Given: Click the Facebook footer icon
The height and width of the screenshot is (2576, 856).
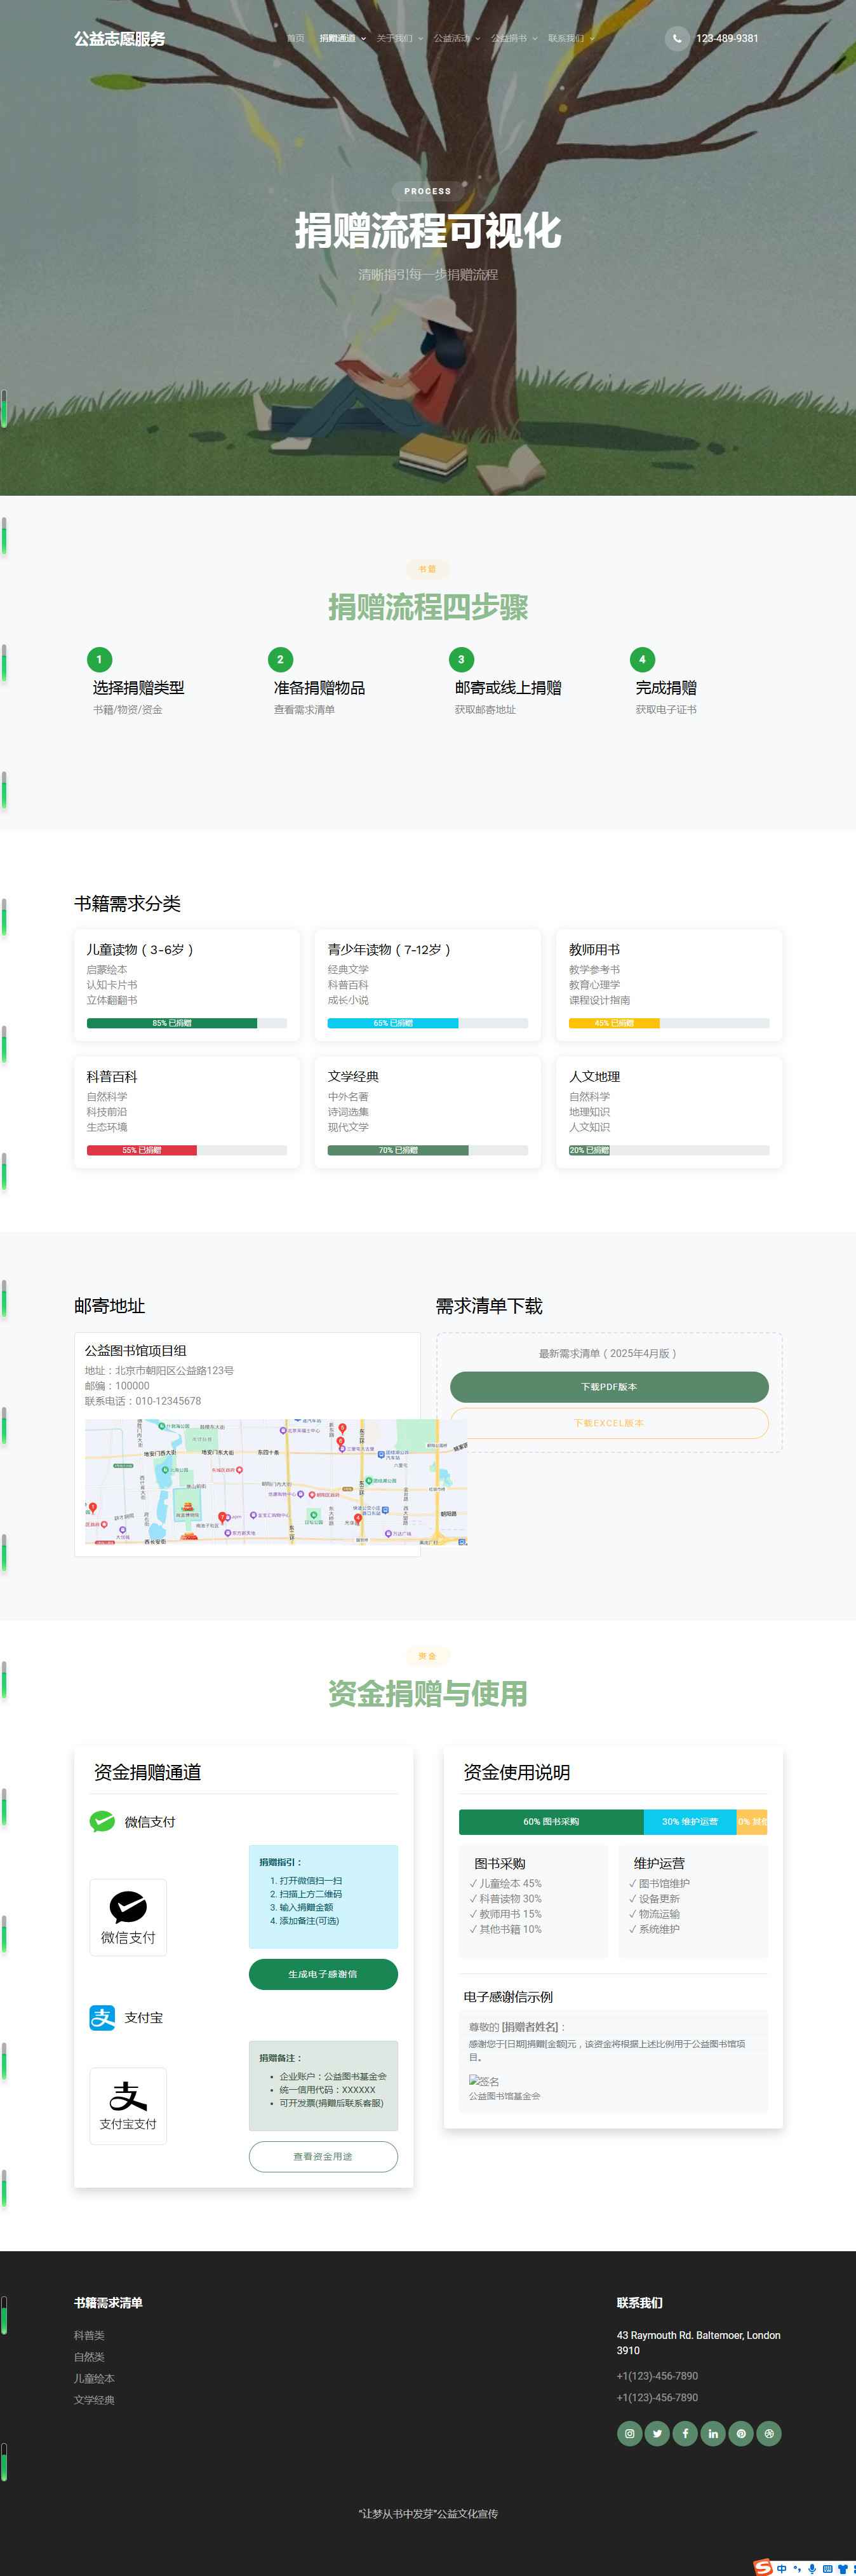Looking at the screenshot, I should tap(685, 2433).
